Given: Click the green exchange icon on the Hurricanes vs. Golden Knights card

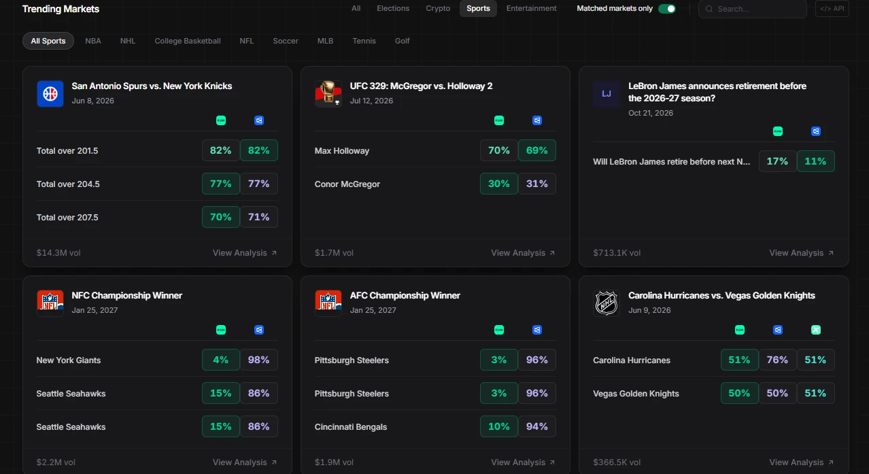Looking at the screenshot, I should (x=740, y=330).
